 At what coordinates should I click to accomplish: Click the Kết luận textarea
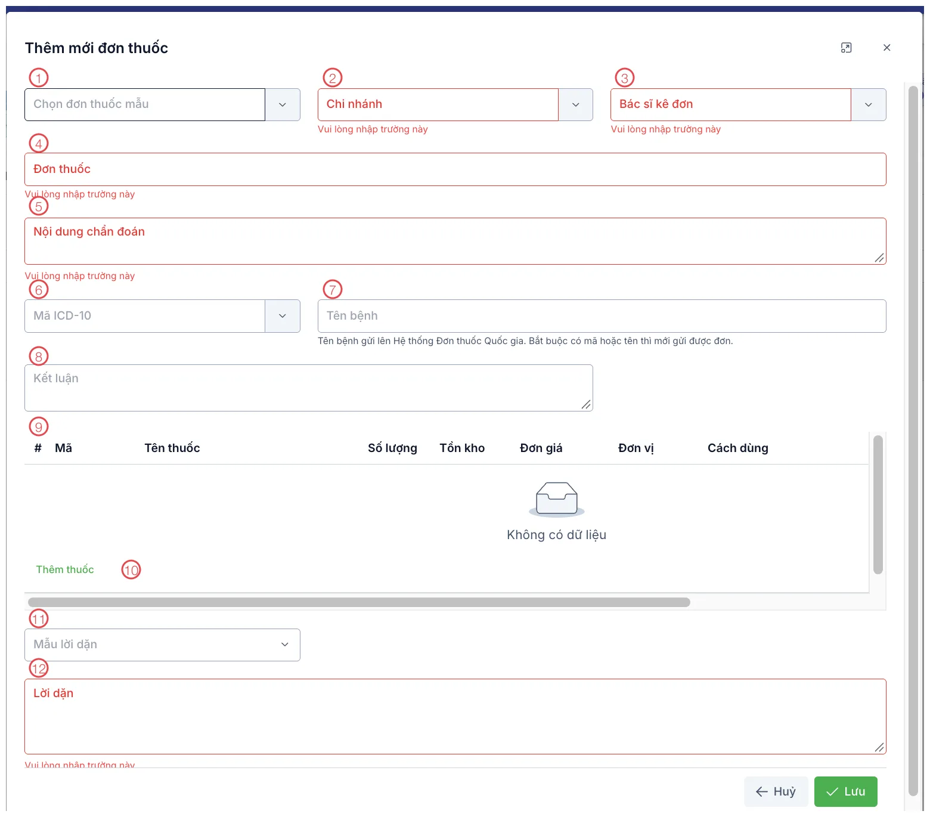tap(309, 388)
